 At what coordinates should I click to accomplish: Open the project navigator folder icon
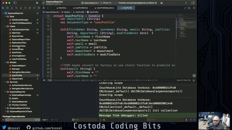3,8
